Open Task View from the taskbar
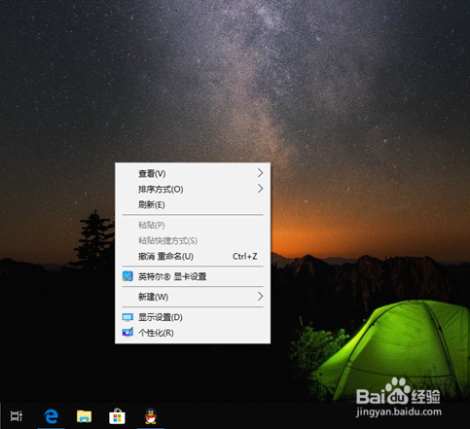 [16, 416]
